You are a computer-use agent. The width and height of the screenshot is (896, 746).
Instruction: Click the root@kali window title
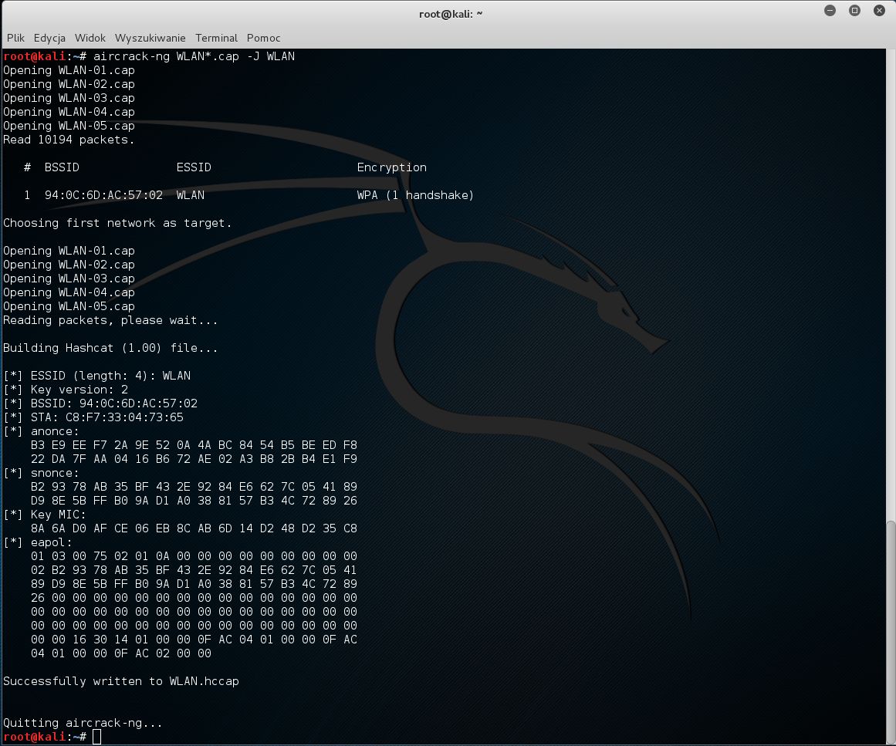tap(450, 14)
